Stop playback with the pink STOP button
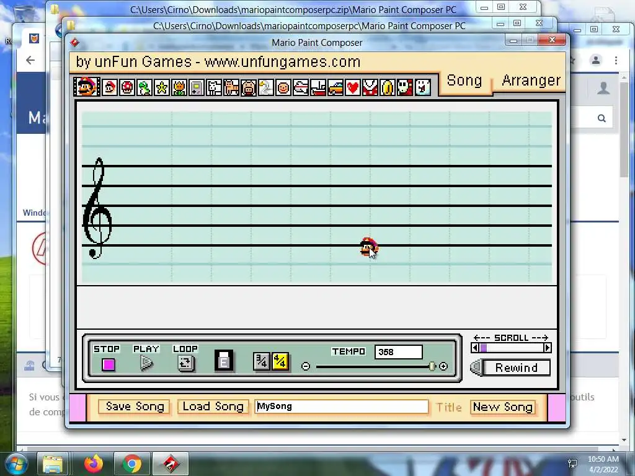The image size is (635, 476). pyautogui.click(x=108, y=364)
